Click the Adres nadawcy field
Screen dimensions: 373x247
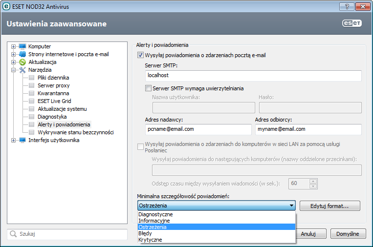[x=198, y=129]
